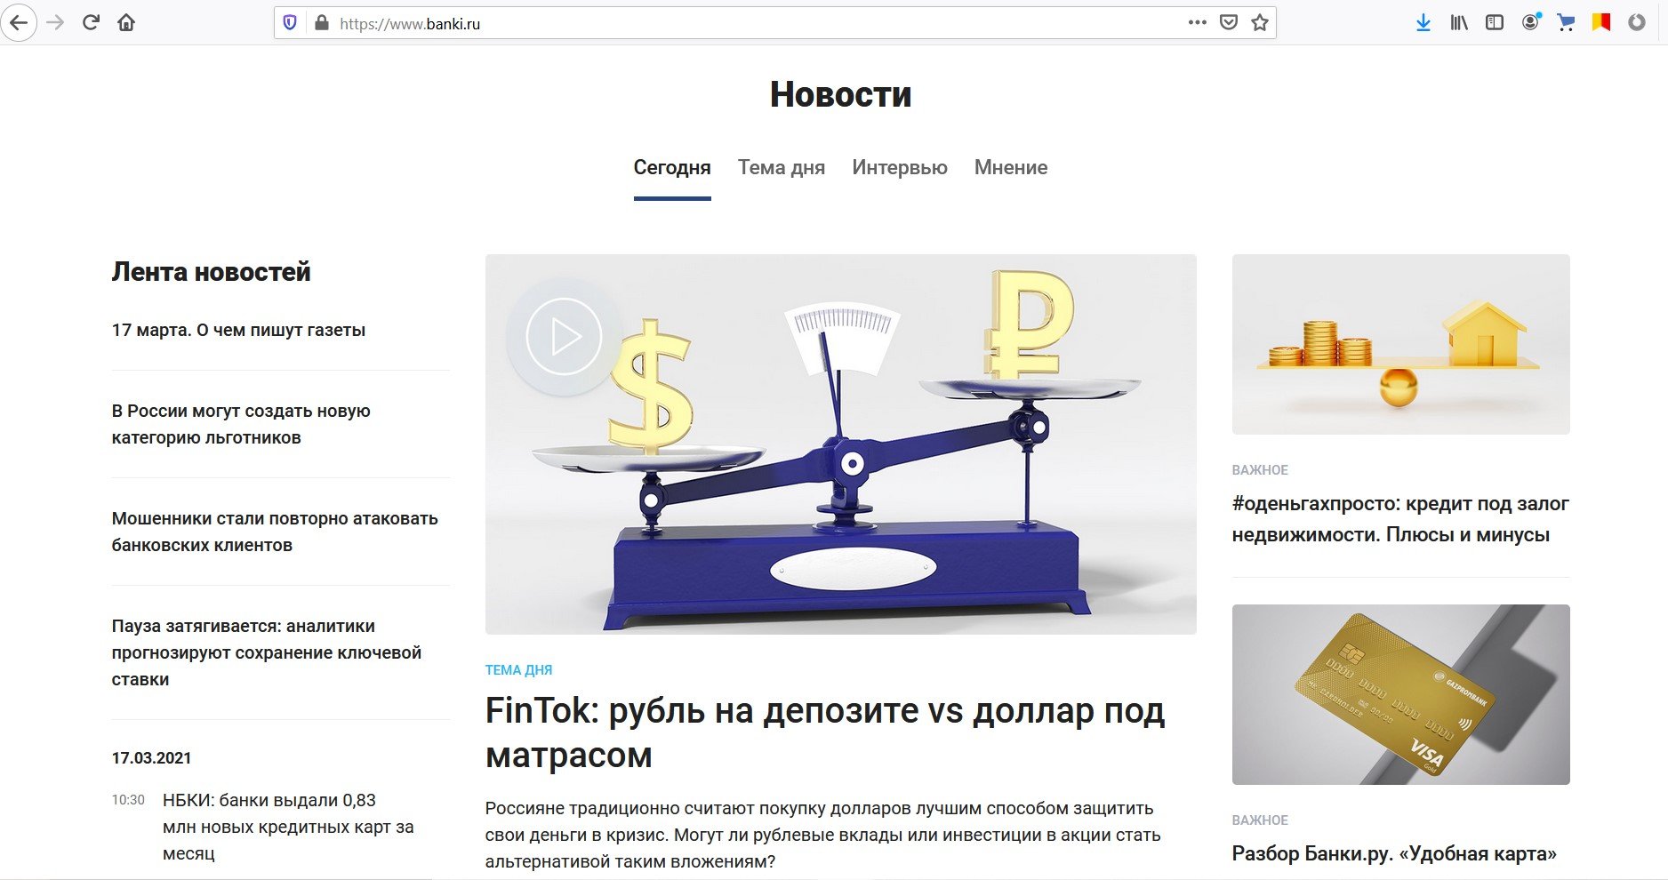The width and height of the screenshot is (1668, 880).
Task: Reload the page with the refresh icon
Action: point(91,23)
